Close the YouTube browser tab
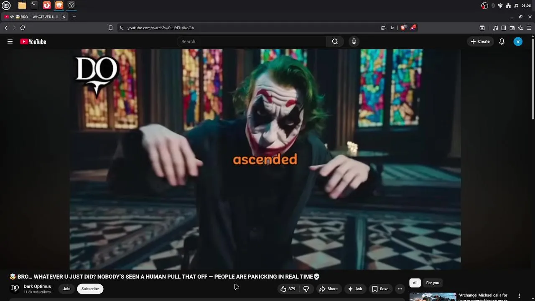535x301 pixels. (64, 17)
